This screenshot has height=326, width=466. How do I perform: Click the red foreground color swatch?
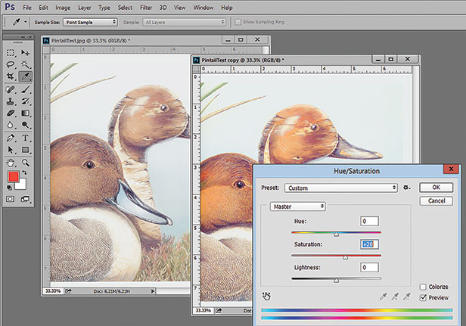(x=14, y=176)
